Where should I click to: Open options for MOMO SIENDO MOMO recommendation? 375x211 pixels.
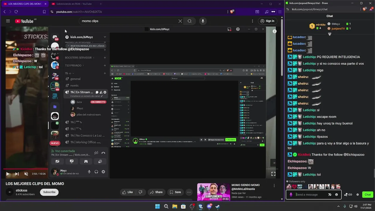274,186
